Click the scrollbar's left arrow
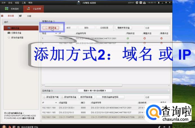Image resolution: width=195 pixels, height=128 pixels. [x=43, y=85]
